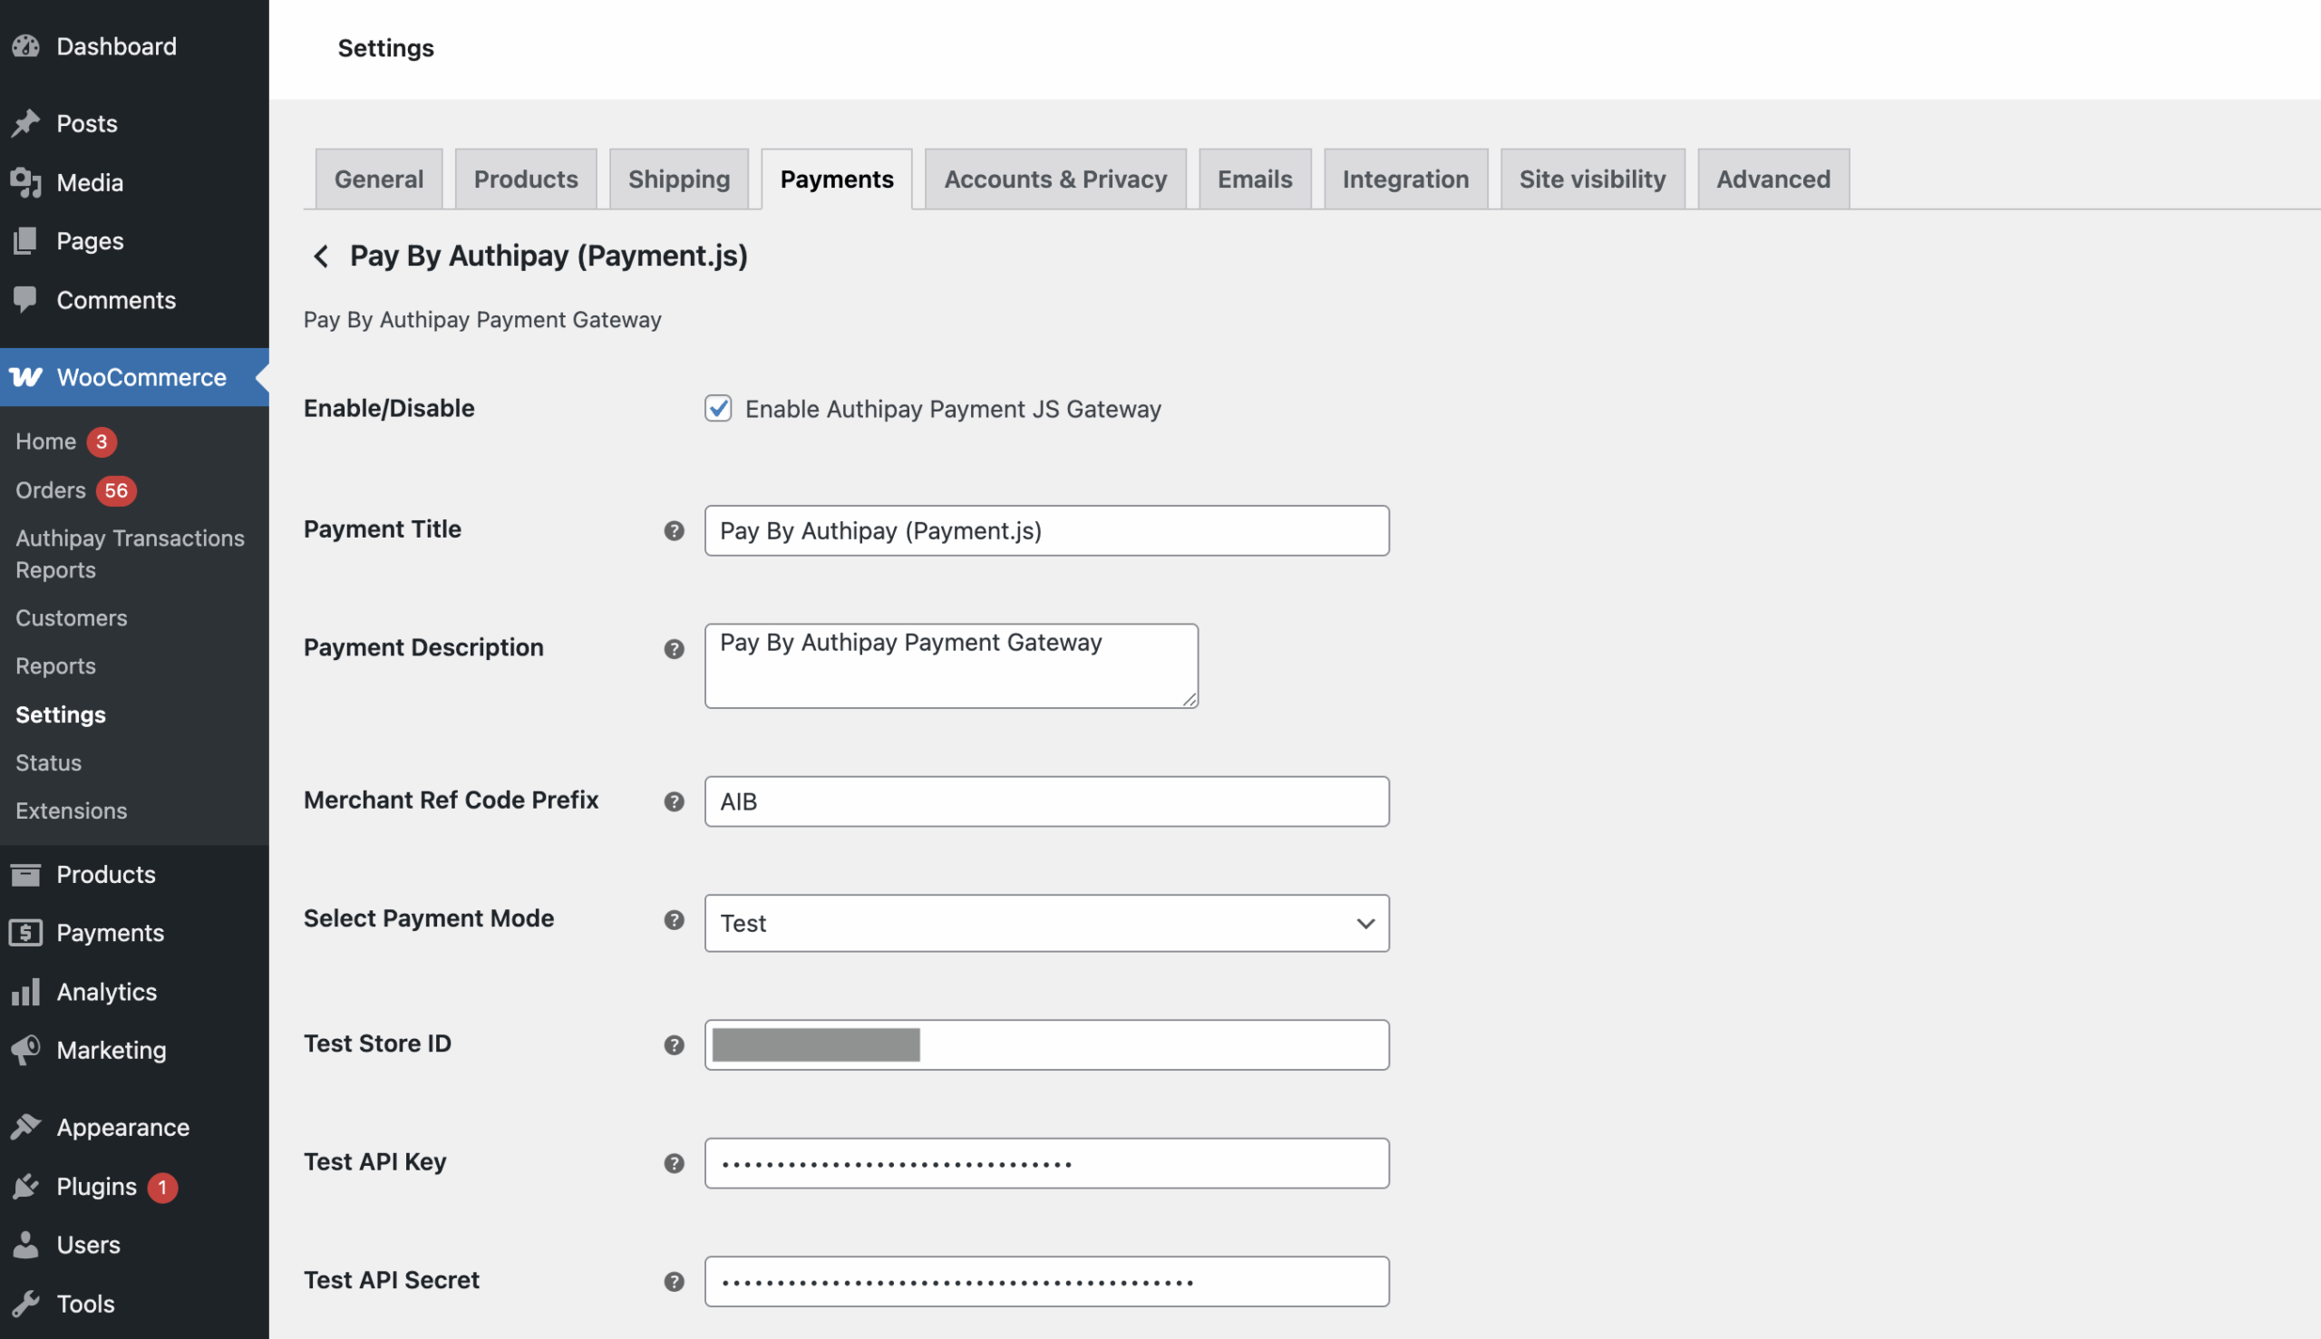Open Home under WooCommerce menu
This screenshot has width=2321, height=1339.
click(x=46, y=441)
